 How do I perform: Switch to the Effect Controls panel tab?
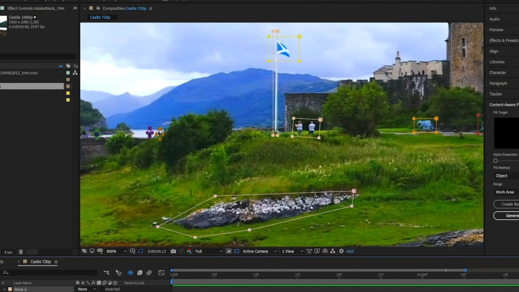[36, 8]
